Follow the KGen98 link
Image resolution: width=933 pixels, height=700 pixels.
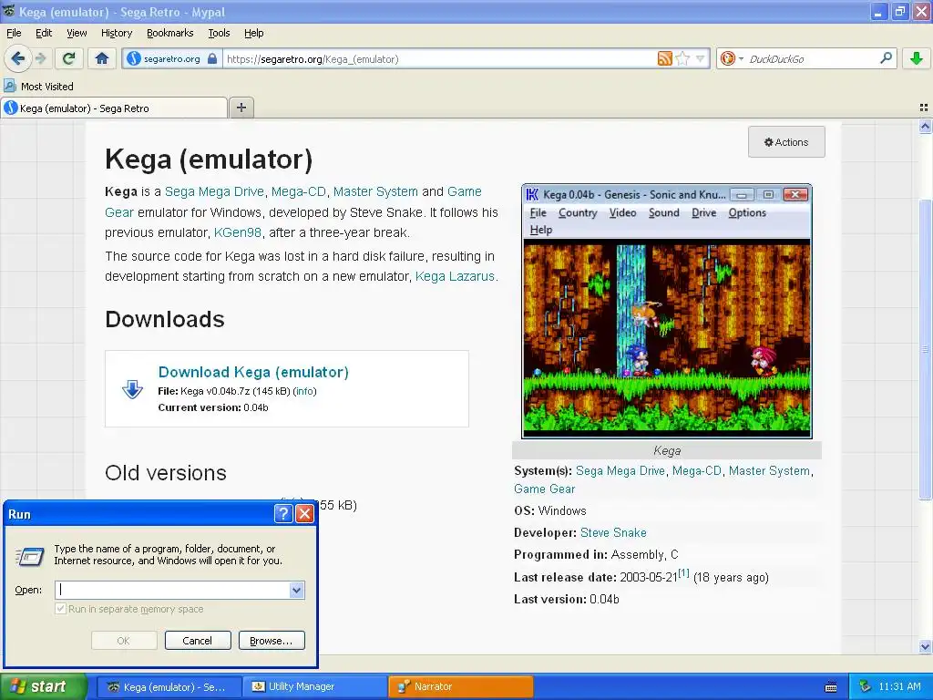pos(238,232)
